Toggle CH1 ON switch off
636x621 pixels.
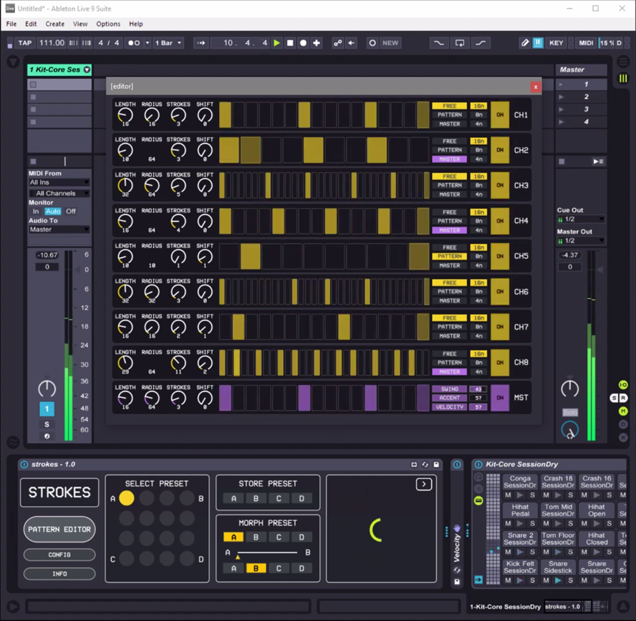click(x=500, y=115)
